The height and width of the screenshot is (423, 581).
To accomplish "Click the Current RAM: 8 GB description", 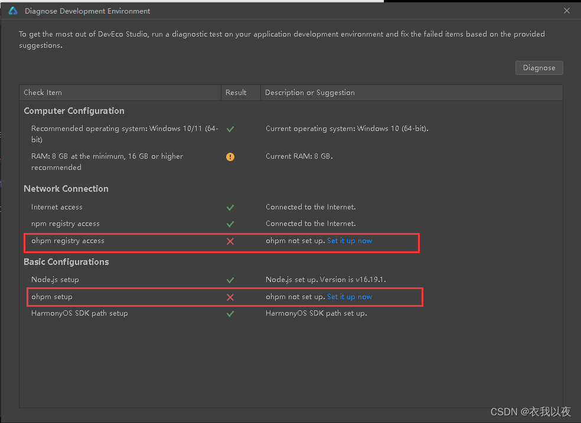I will pyautogui.click(x=299, y=156).
